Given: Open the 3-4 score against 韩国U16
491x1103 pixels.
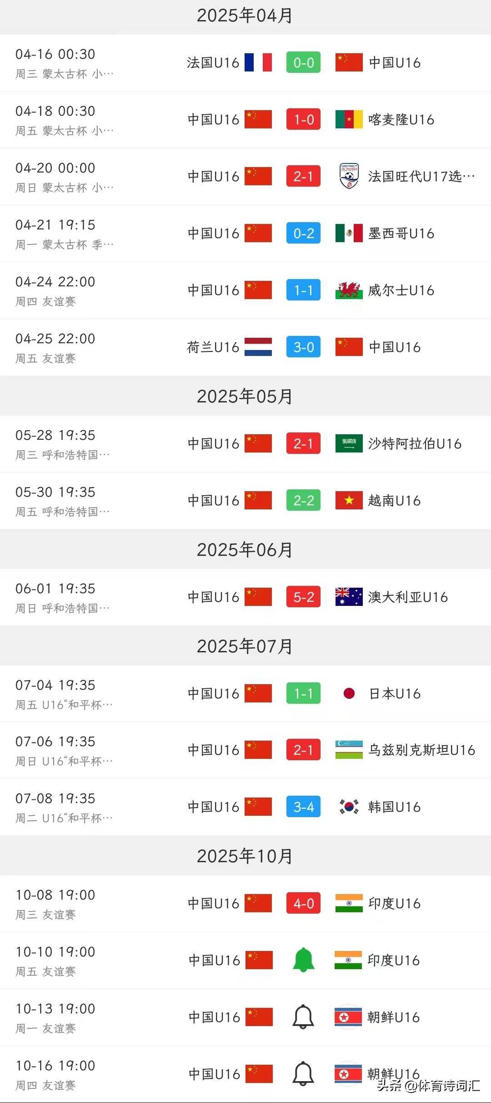Looking at the screenshot, I should [303, 807].
